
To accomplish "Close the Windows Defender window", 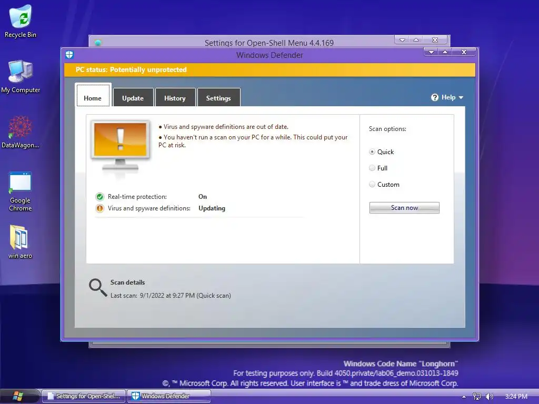I will tap(464, 52).
